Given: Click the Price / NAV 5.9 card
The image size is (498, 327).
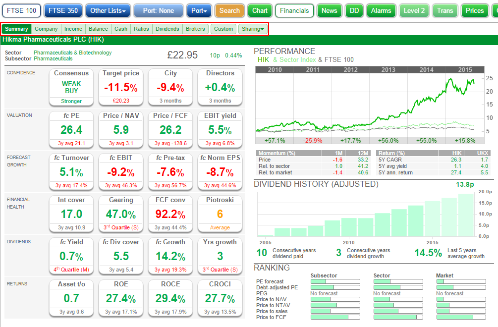Looking at the screenshot, I should click(121, 129).
